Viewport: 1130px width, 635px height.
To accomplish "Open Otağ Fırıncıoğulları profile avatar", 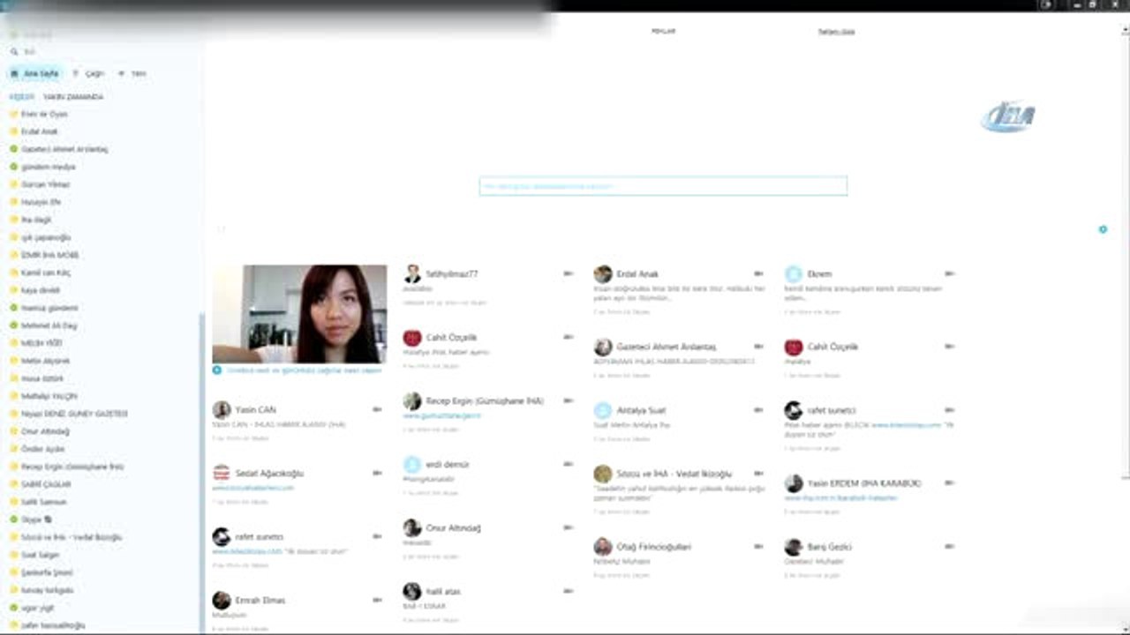I will coord(603,547).
